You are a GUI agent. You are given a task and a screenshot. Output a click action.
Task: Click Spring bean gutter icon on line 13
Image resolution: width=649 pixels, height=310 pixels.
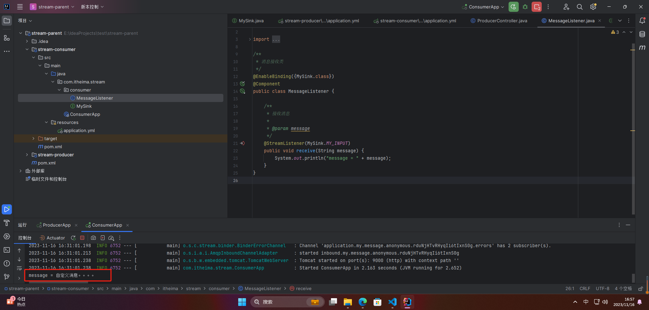pos(243,84)
